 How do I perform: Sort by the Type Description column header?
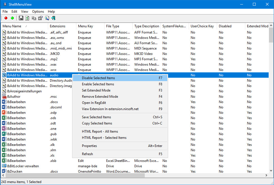147,26
